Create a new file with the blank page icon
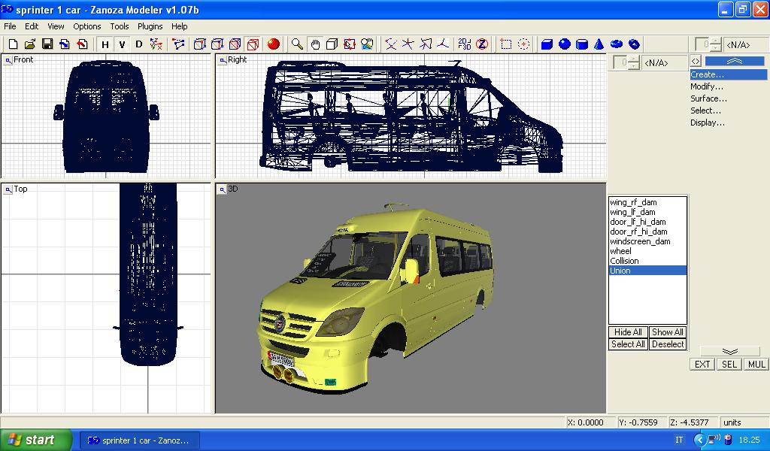This screenshot has width=770, height=451. click(x=14, y=44)
